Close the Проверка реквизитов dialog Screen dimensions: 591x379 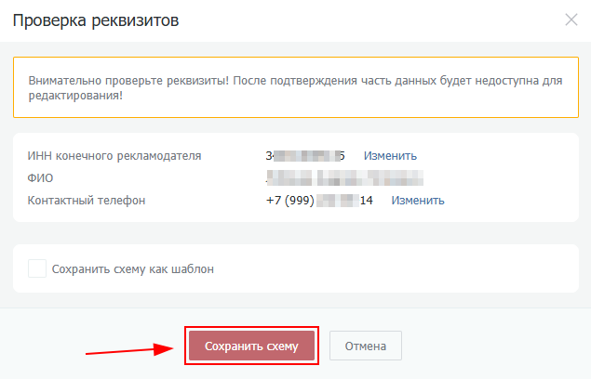(x=571, y=20)
